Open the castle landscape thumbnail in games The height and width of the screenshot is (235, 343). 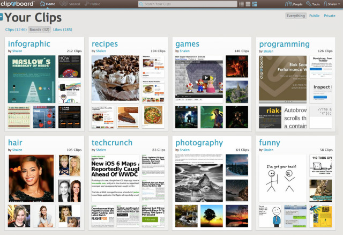tap(237, 92)
